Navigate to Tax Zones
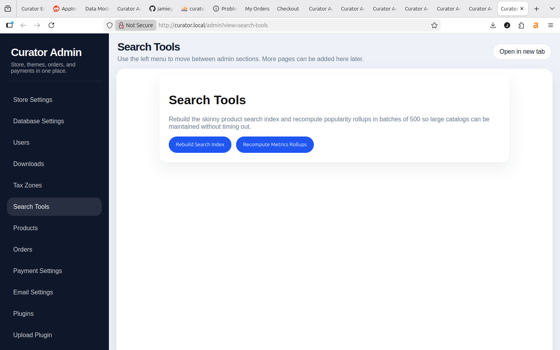 pyautogui.click(x=54, y=185)
